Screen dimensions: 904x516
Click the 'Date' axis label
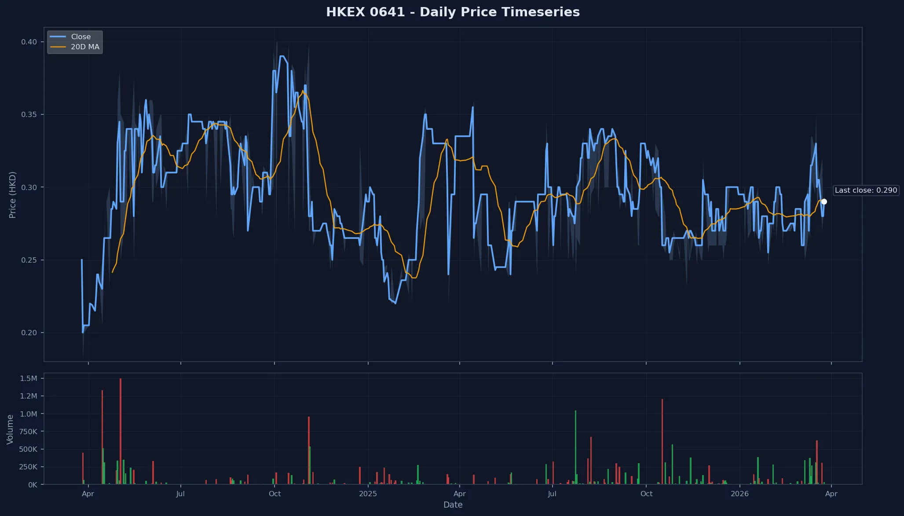coord(453,505)
